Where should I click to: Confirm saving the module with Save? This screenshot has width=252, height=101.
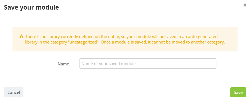pyautogui.click(x=238, y=92)
